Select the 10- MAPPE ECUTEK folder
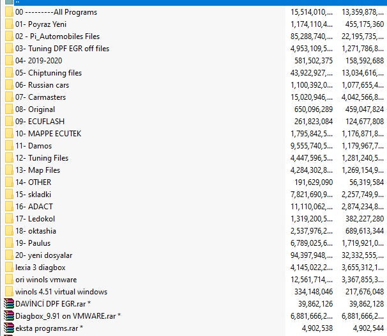Image resolution: width=387 pixels, height=336 pixels. pyautogui.click(x=48, y=134)
